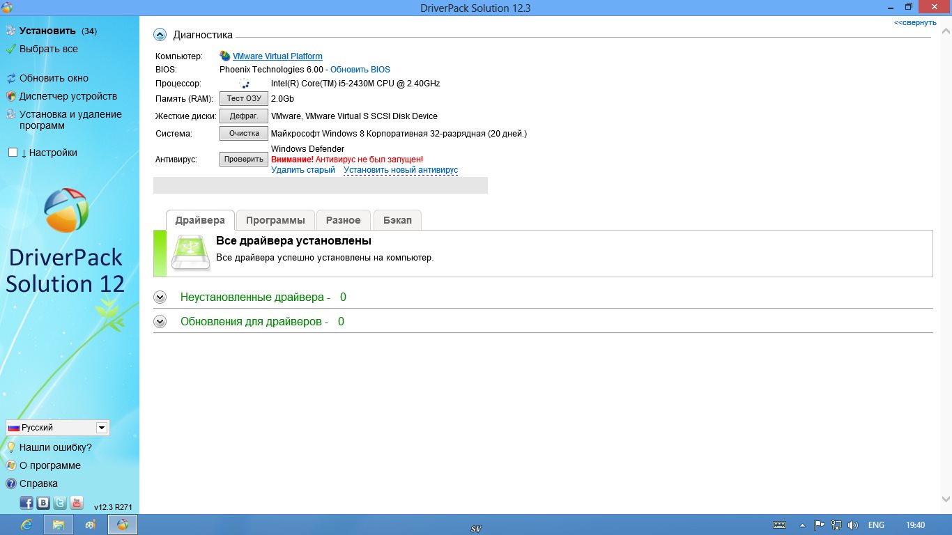This screenshot has height=535, width=952.
Task: Click the refresh icon beside Обновить окно
Action: coord(11,78)
